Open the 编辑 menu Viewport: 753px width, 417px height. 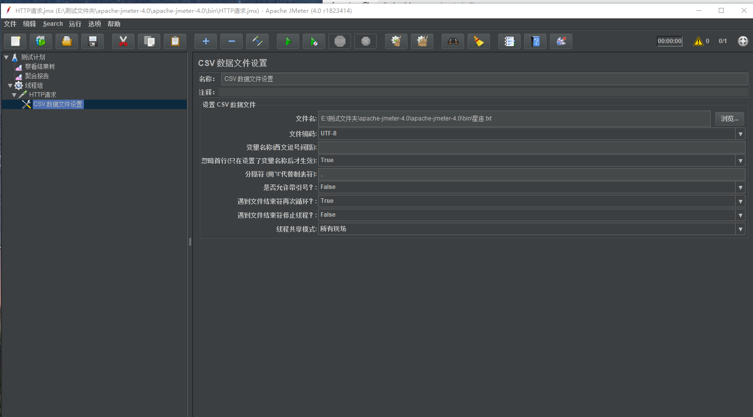[x=30, y=24]
